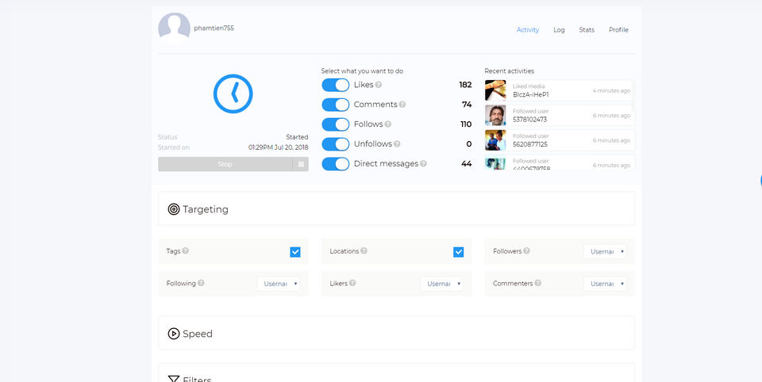The width and height of the screenshot is (762, 382).
Task: Toggle the Comments switch
Action: click(335, 105)
